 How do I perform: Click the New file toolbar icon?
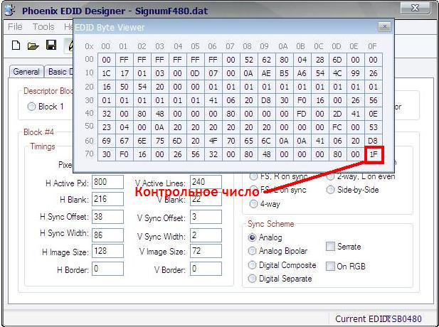tap(16, 45)
